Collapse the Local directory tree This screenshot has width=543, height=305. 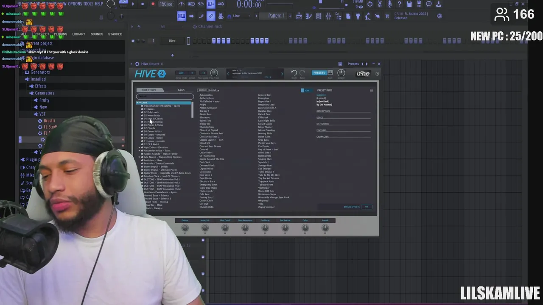pos(137,103)
